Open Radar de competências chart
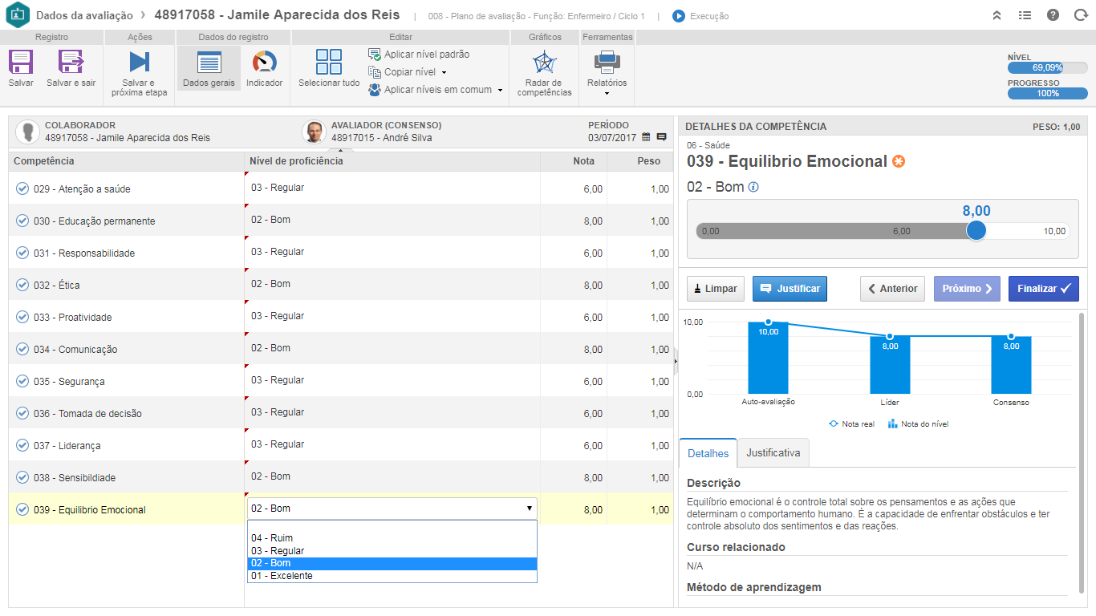 click(x=544, y=63)
